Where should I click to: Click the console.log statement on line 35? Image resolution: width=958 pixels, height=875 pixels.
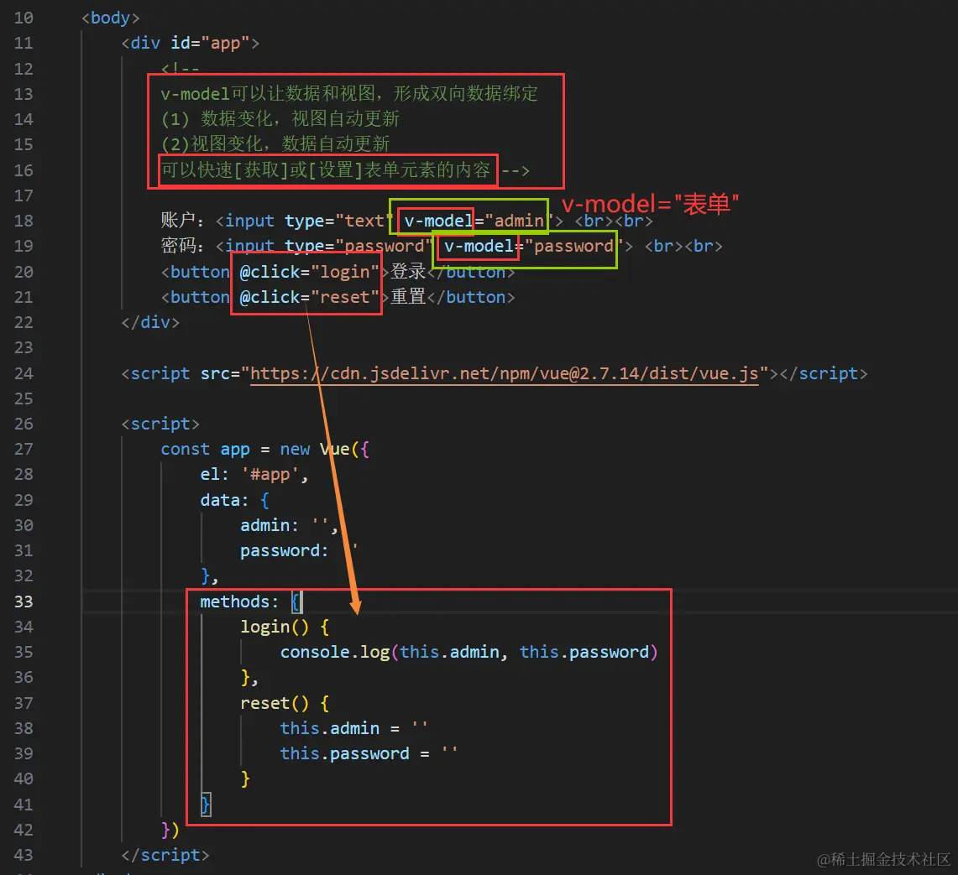point(469,652)
